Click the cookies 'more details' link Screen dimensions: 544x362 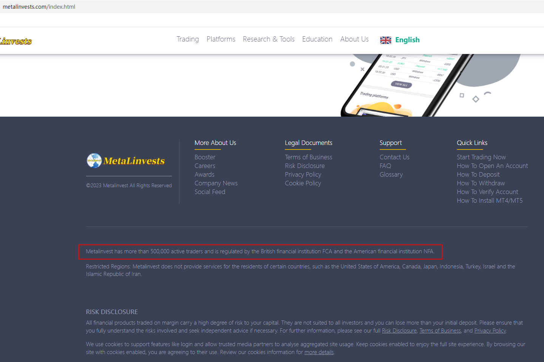(x=319, y=352)
